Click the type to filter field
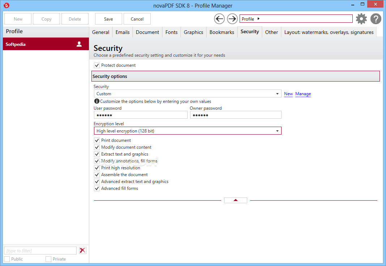 click(40, 250)
